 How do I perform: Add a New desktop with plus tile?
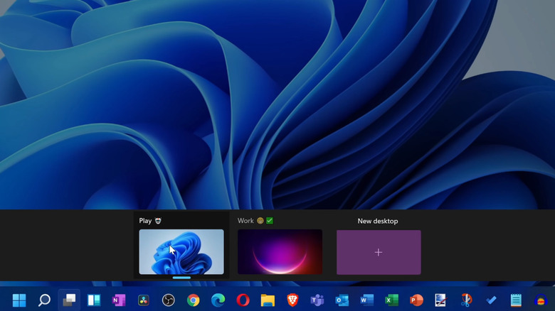point(379,252)
